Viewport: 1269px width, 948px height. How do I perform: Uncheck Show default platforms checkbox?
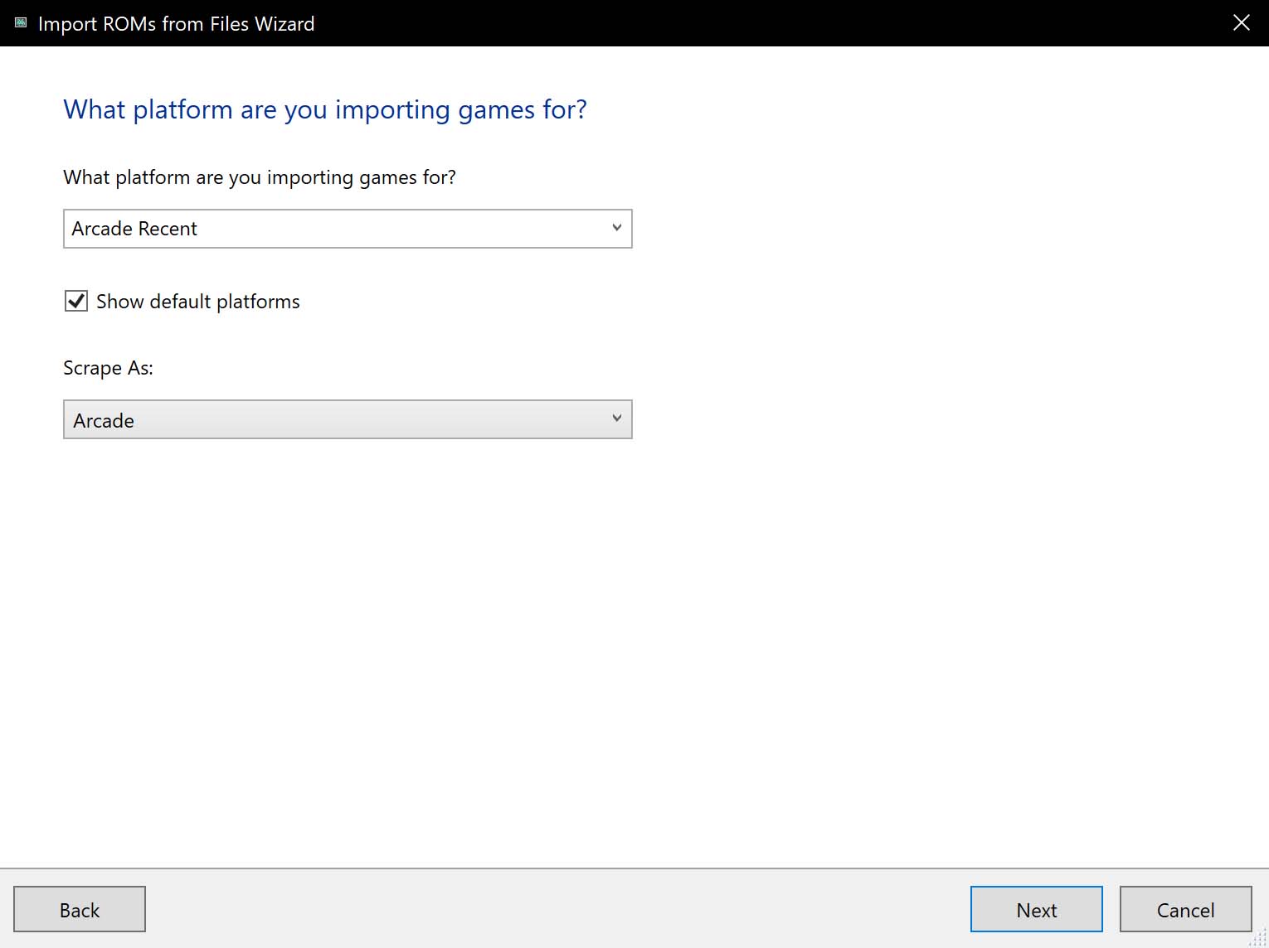(76, 301)
